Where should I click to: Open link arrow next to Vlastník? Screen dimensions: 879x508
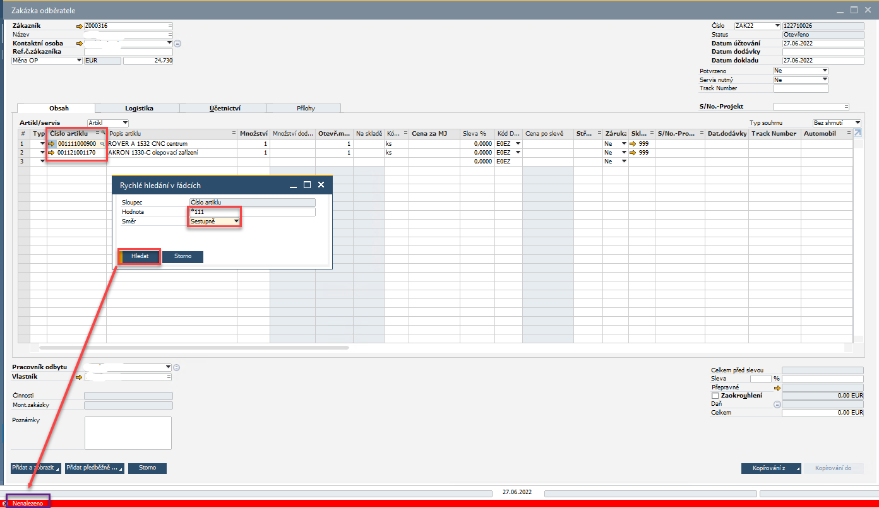pos(80,377)
